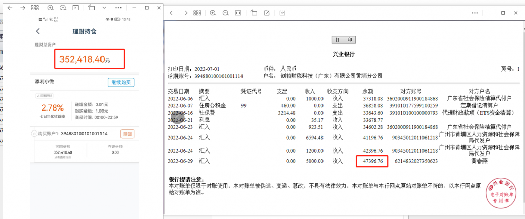Click the 定期借记清算户 counterparty name

pyautogui.click(x=479, y=105)
